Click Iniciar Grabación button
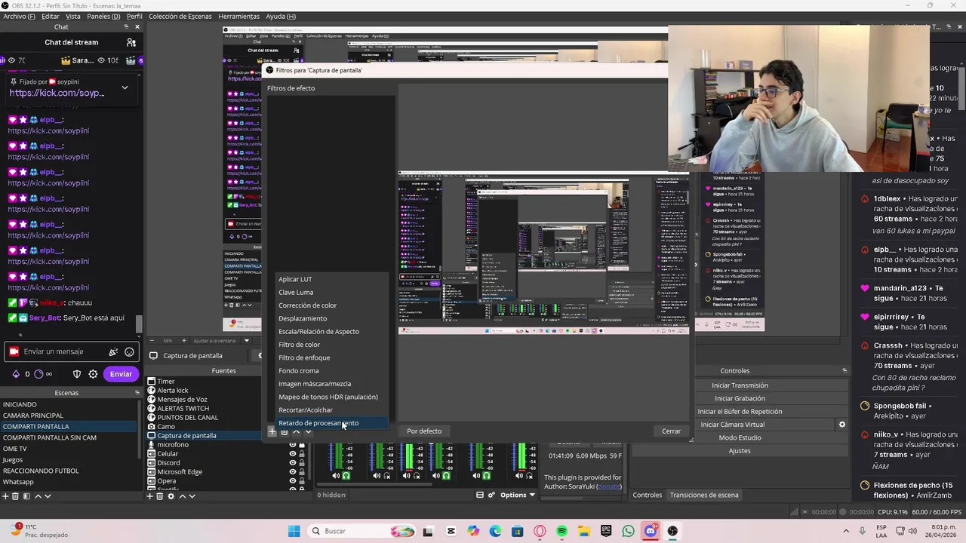 pos(740,398)
